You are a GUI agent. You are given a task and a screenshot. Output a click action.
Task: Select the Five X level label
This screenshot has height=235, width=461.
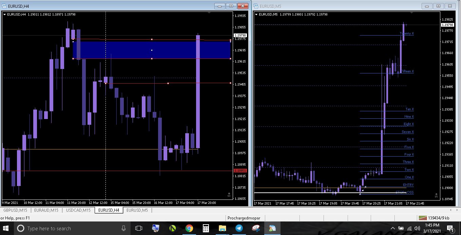pyautogui.click(x=409, y=147)
